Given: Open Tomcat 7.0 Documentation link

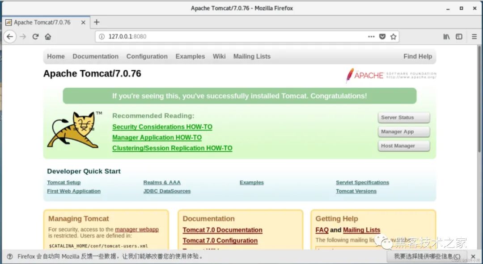Looking at the screenshot, I should tap(222, 230).
